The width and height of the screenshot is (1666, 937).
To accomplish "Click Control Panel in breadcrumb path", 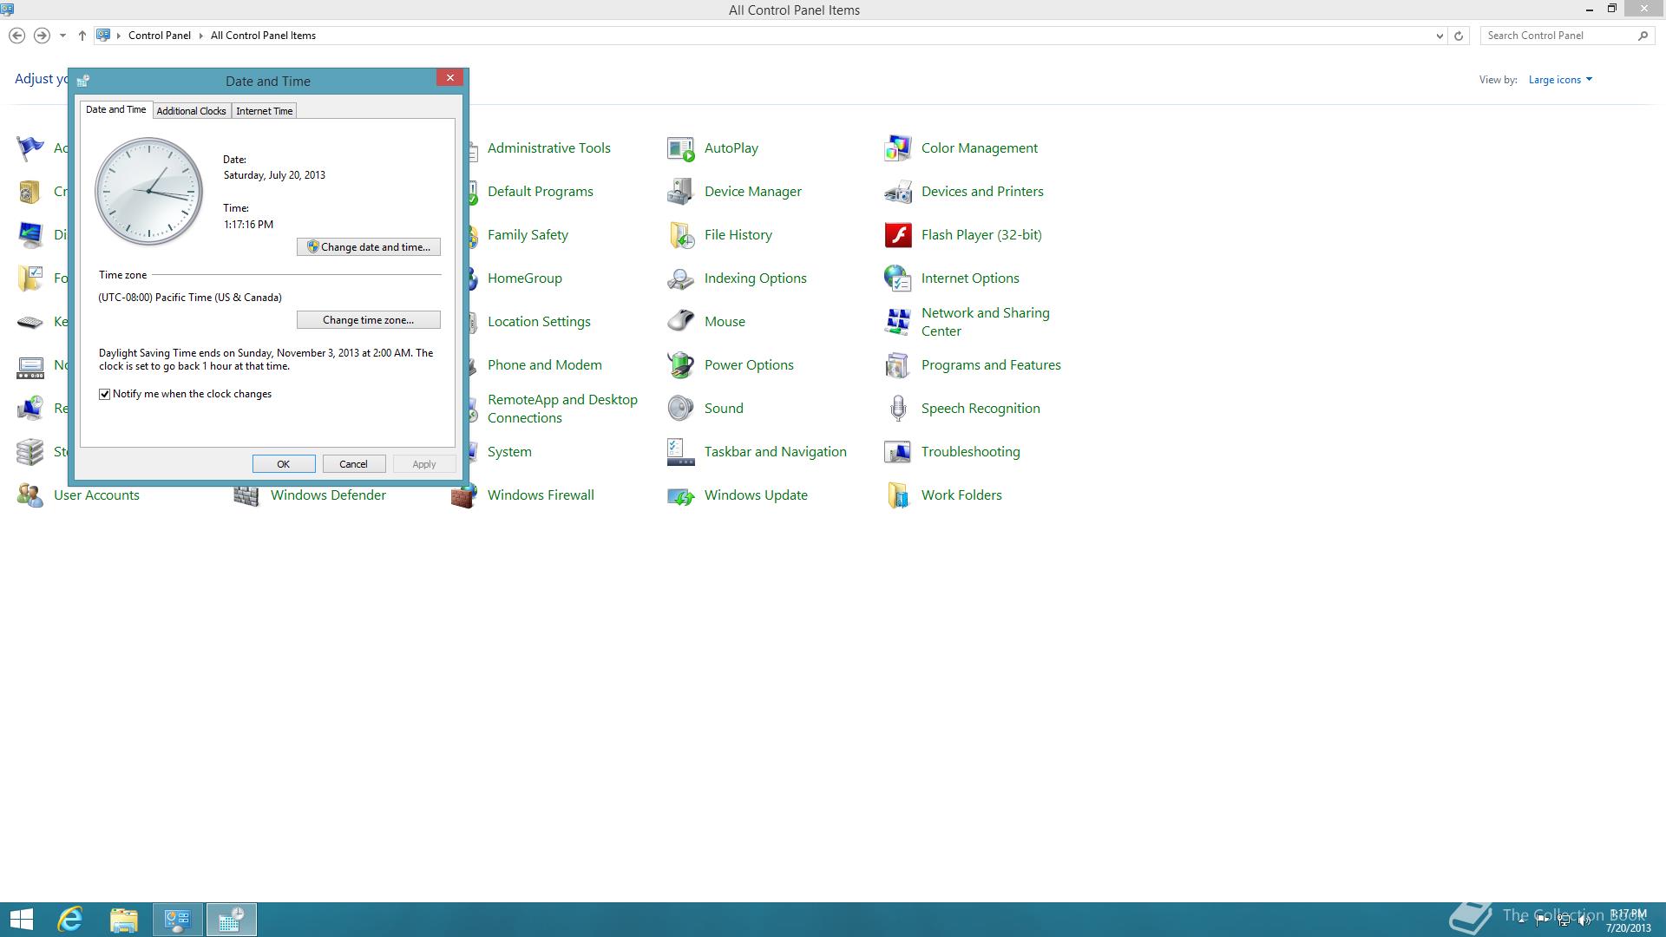I will (x=160, y=36).
